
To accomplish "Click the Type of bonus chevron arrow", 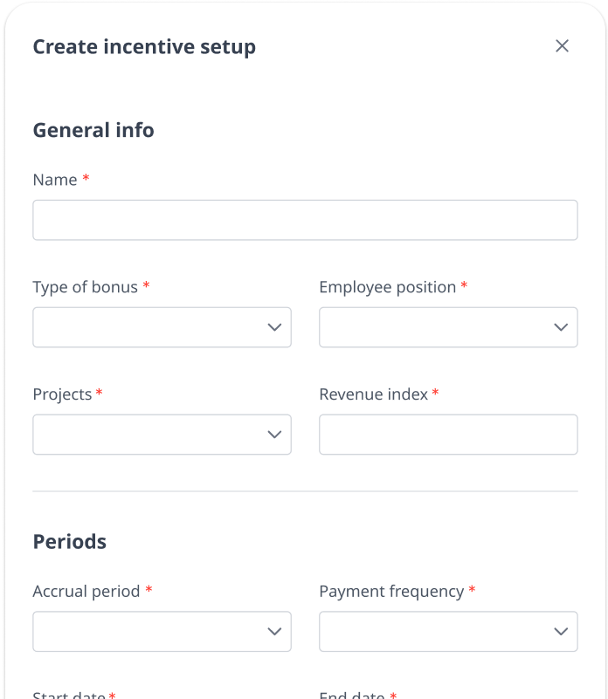I will (x=274, y=327).
